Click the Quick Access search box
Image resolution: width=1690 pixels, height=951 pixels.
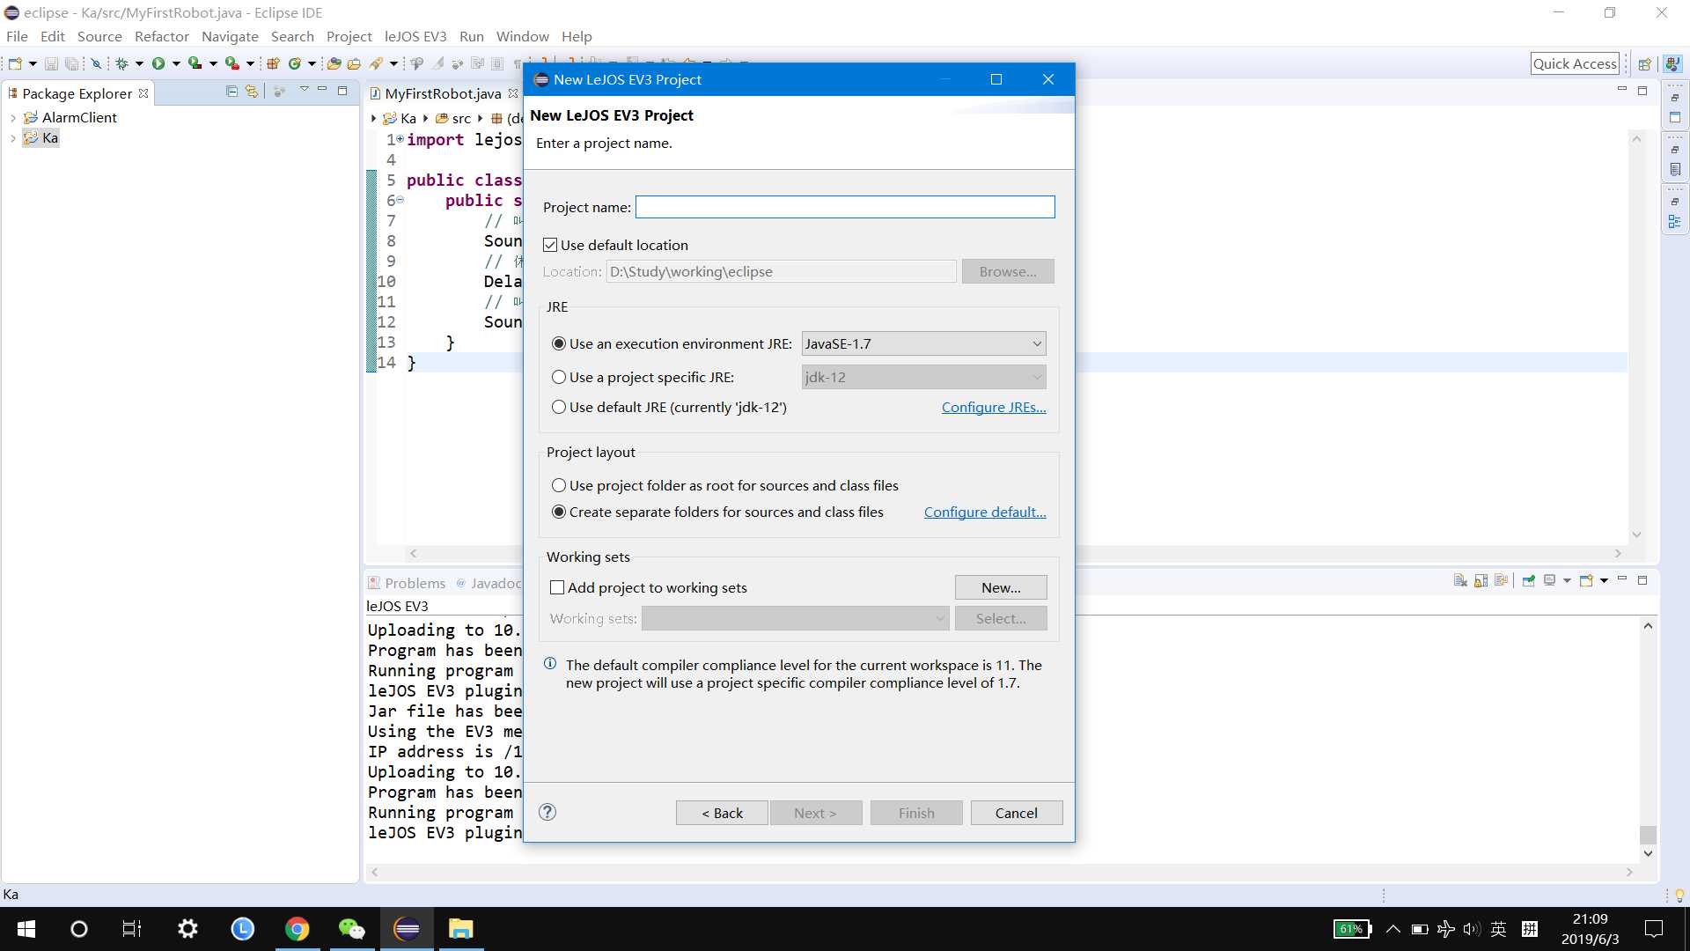tap(1575, 63)
